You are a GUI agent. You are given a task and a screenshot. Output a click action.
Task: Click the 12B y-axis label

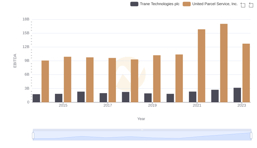click(26, 47)
